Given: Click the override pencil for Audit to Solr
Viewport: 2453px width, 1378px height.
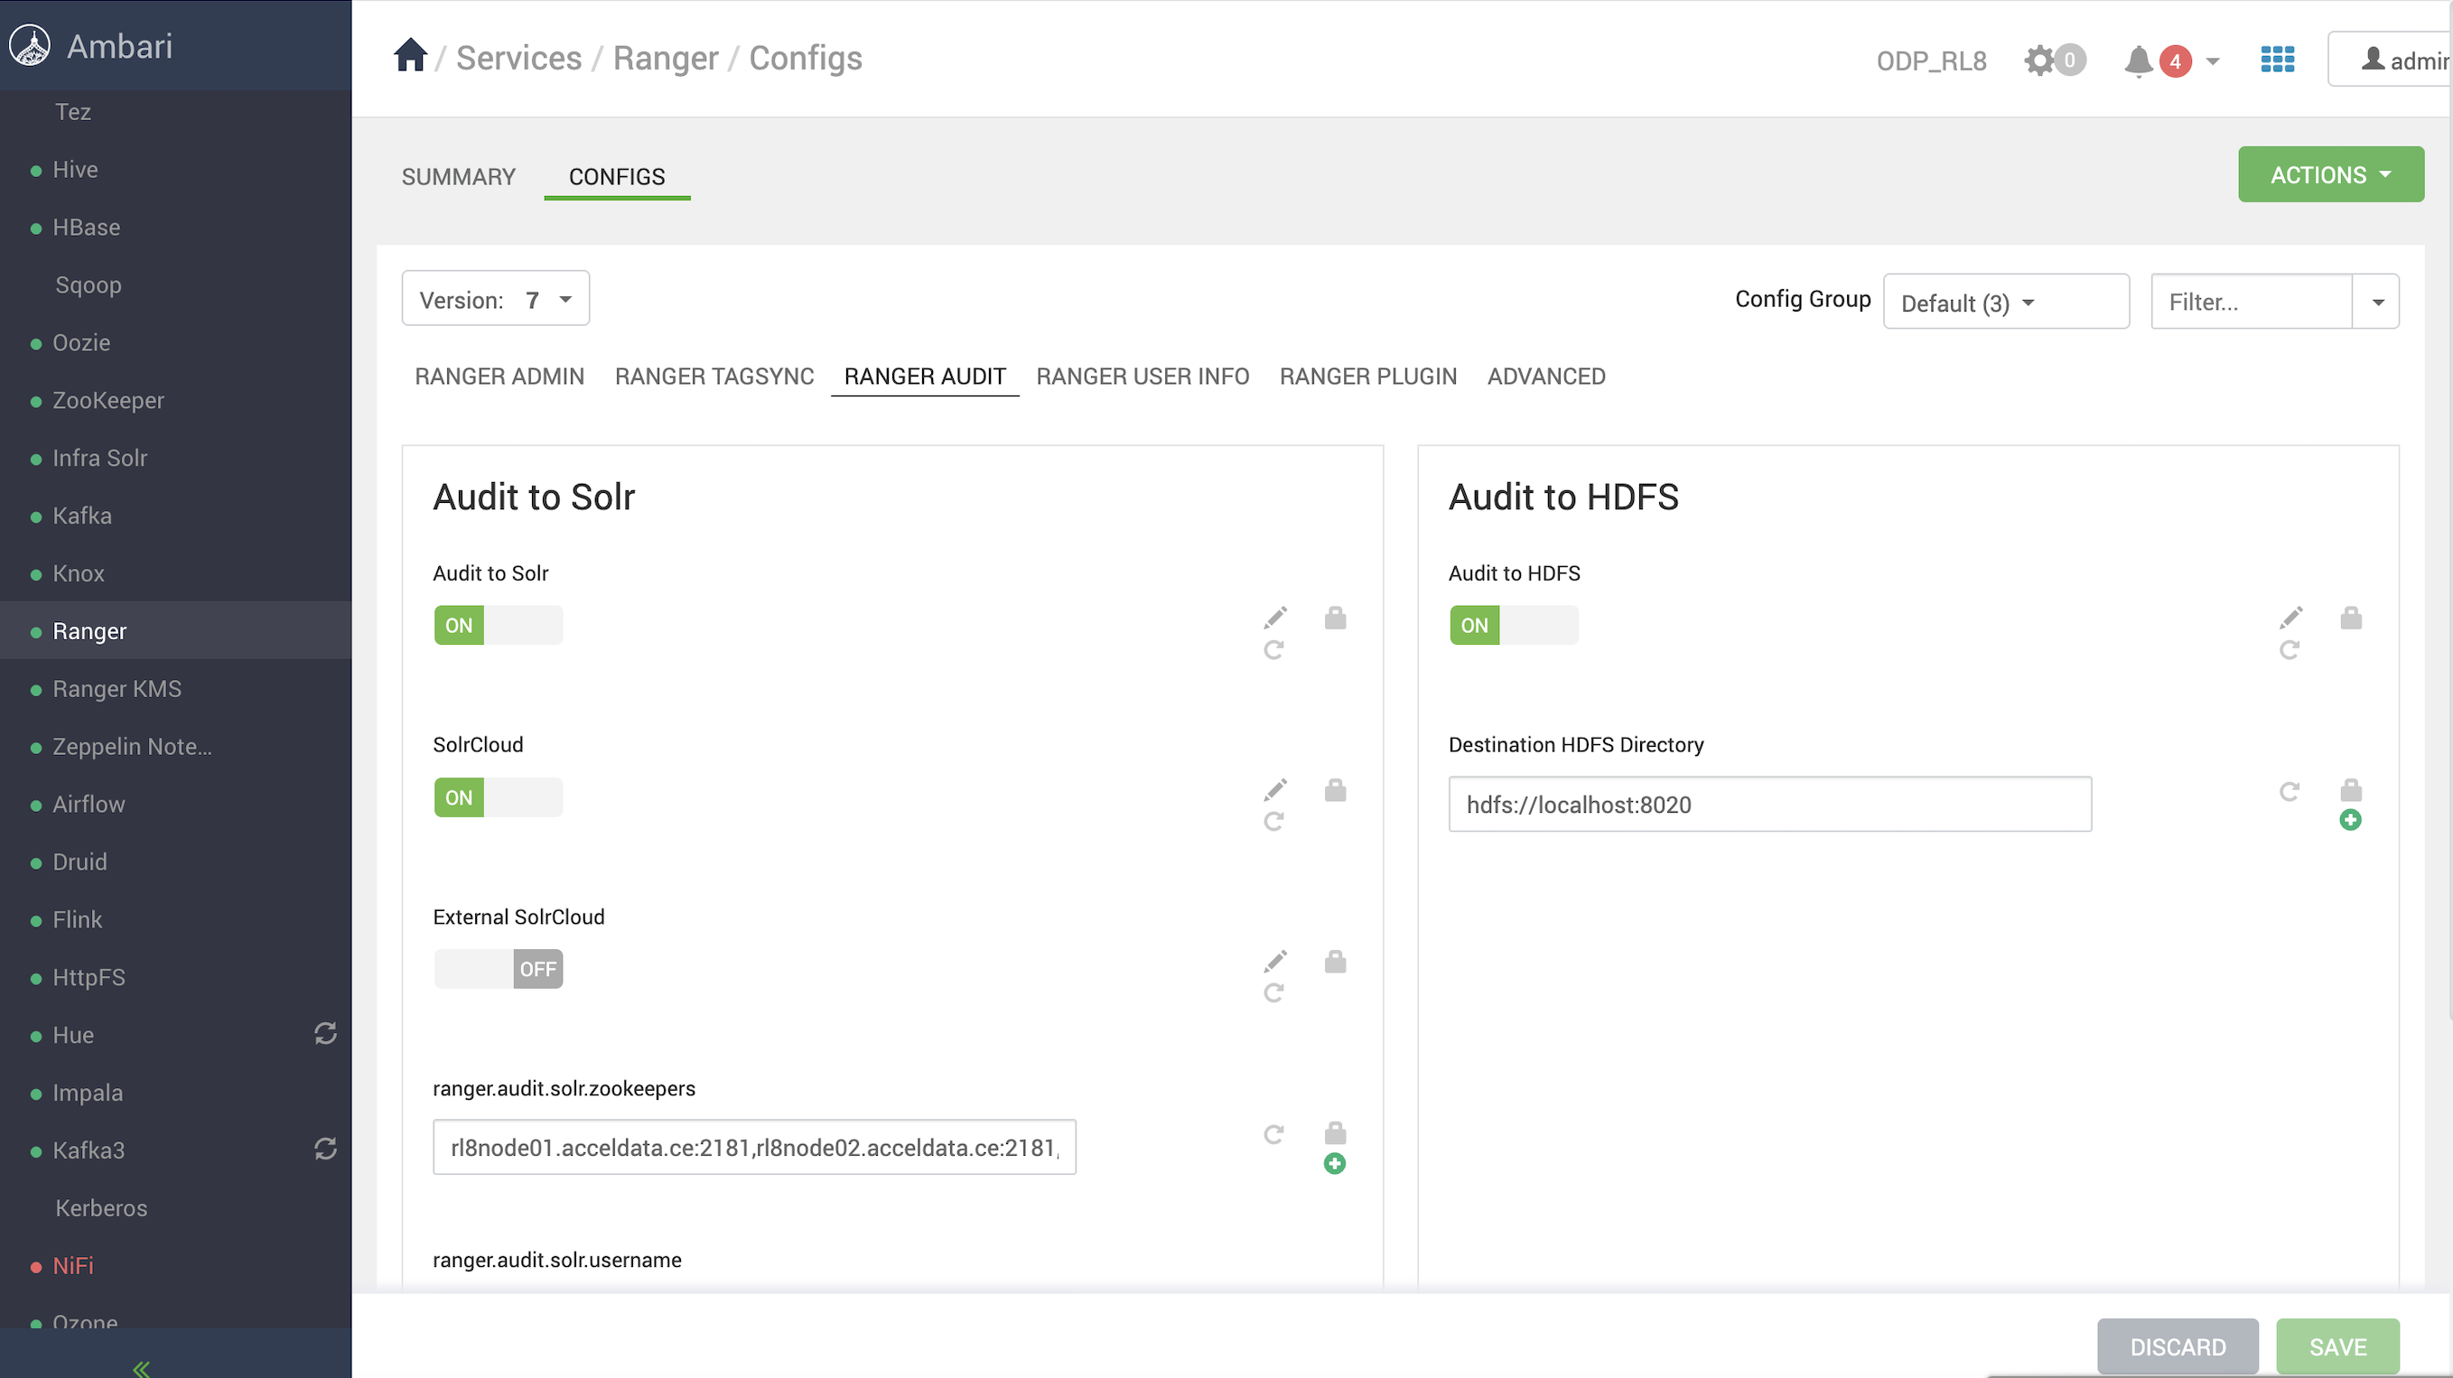Looking at the screenshot, I should pyautogui.click(x=1275, y=617).
